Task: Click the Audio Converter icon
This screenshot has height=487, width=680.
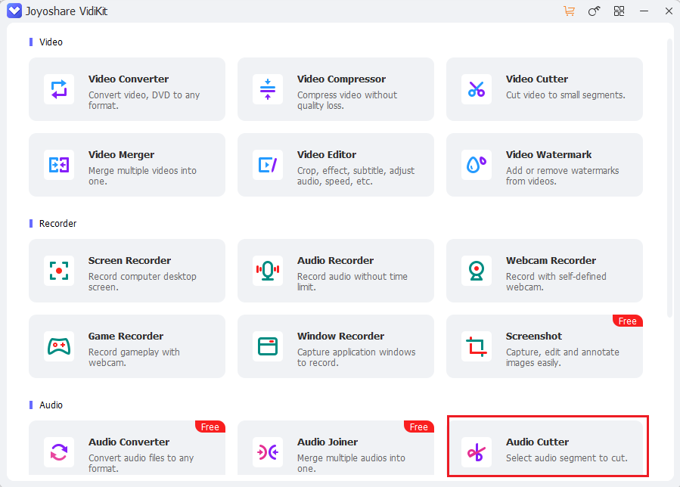Action: (x=59, y=452)
